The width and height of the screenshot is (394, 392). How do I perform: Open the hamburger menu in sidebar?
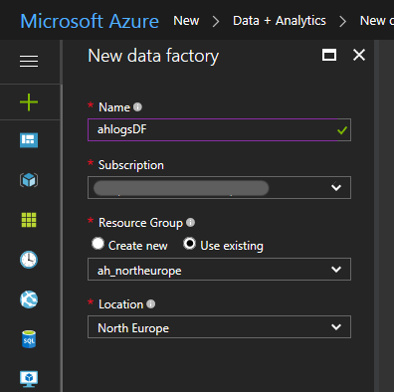(x=29, y=62)
